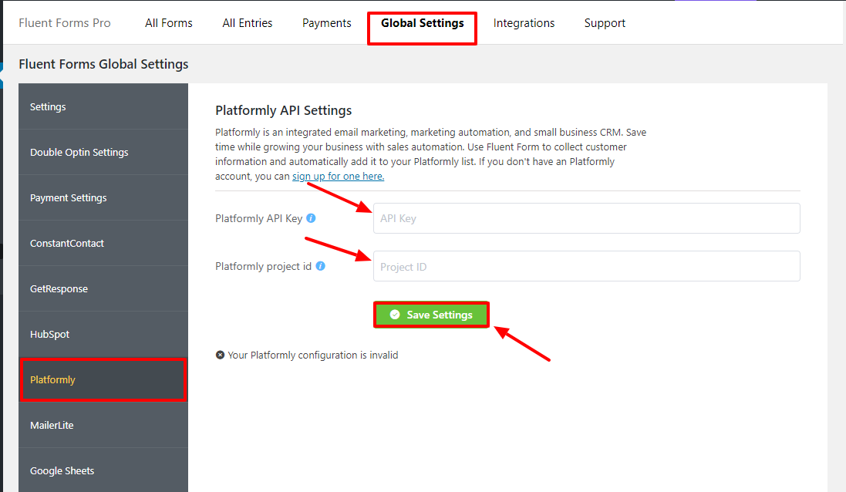846x492 pixels.
Task: Click the info icon beside Platformly project id
Action: [320, 266]
